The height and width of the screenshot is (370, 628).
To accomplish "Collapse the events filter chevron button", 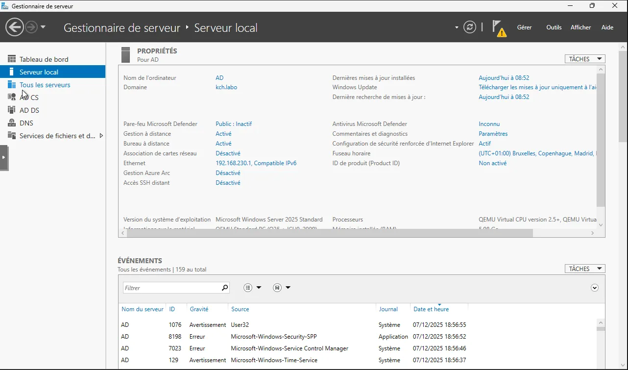I will point(595,288).
